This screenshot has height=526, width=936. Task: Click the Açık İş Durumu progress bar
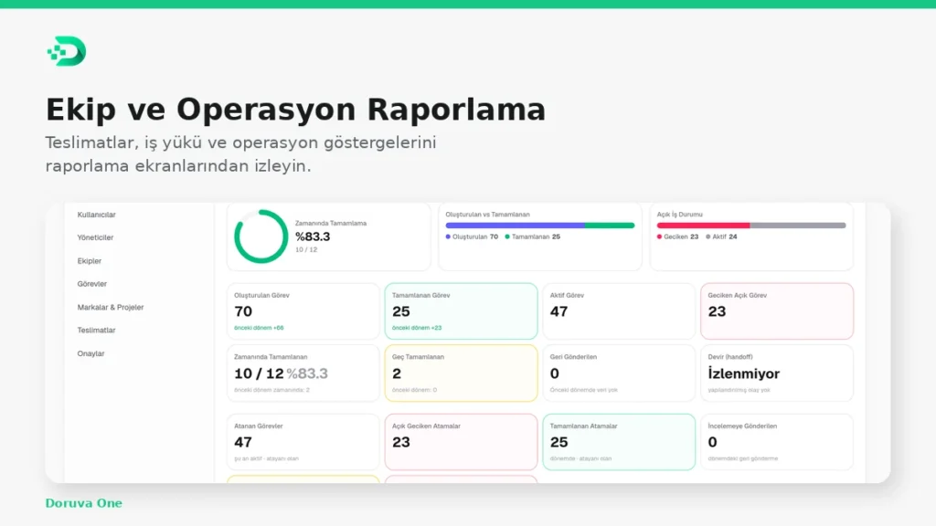point(751,226)
